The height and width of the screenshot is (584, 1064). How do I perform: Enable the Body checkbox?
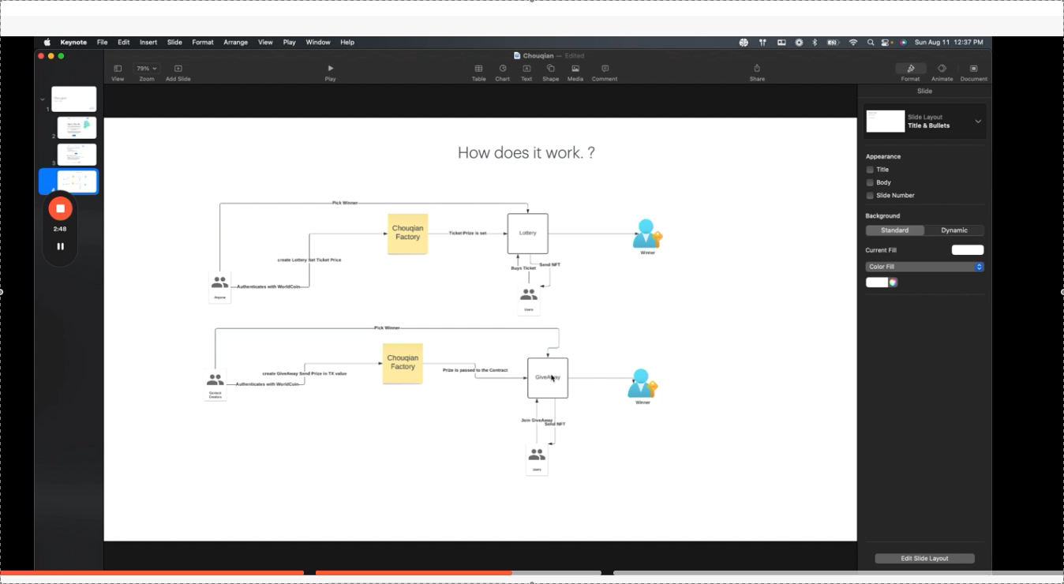tap(870, 182)
